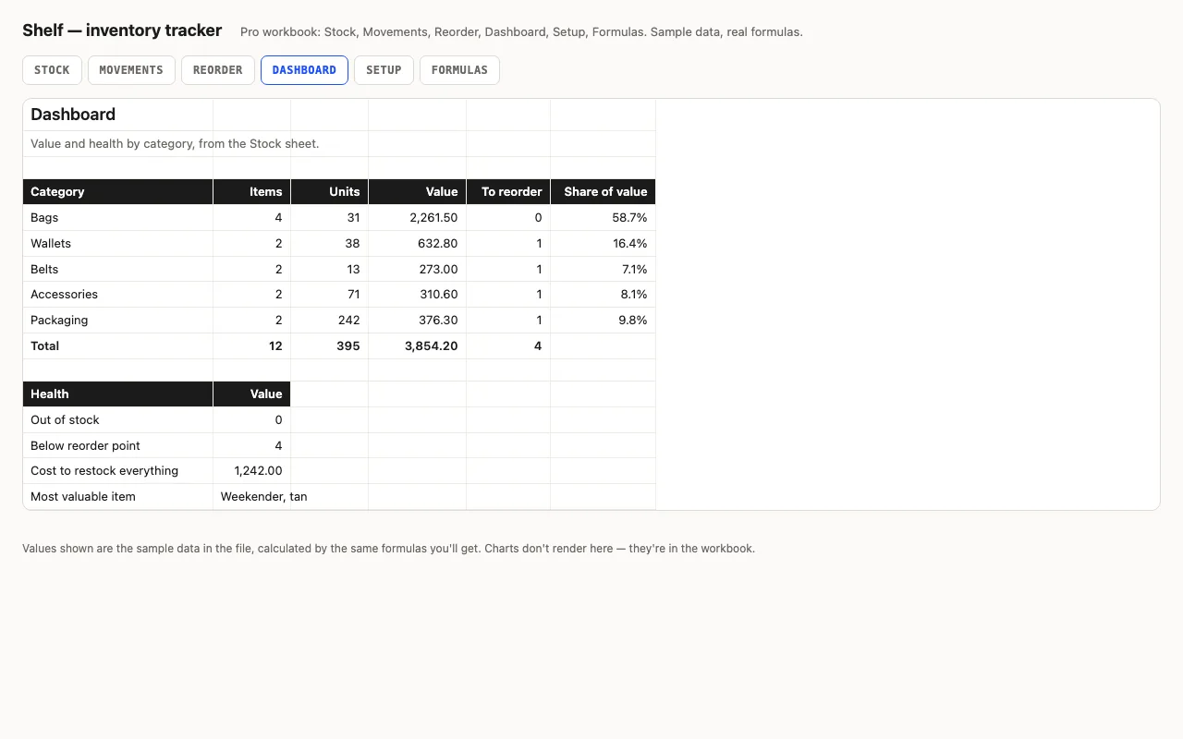
Task: Open the Setup tab
Action: coord(384,70)
